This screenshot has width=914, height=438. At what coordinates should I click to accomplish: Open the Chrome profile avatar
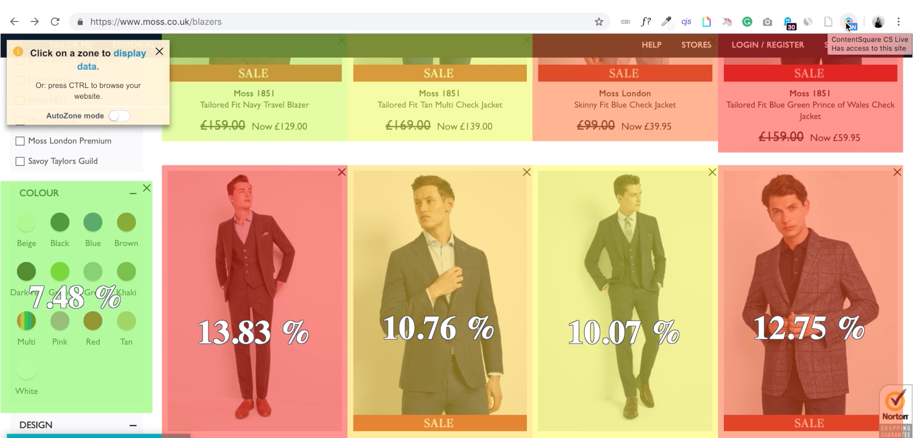tap(878, 21)
